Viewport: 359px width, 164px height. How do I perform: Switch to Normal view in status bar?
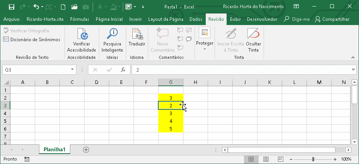251,159
